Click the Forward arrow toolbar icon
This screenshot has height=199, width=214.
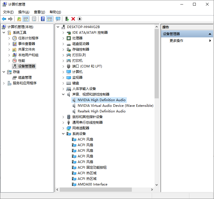pyautogui.click(x=10, y=19)
